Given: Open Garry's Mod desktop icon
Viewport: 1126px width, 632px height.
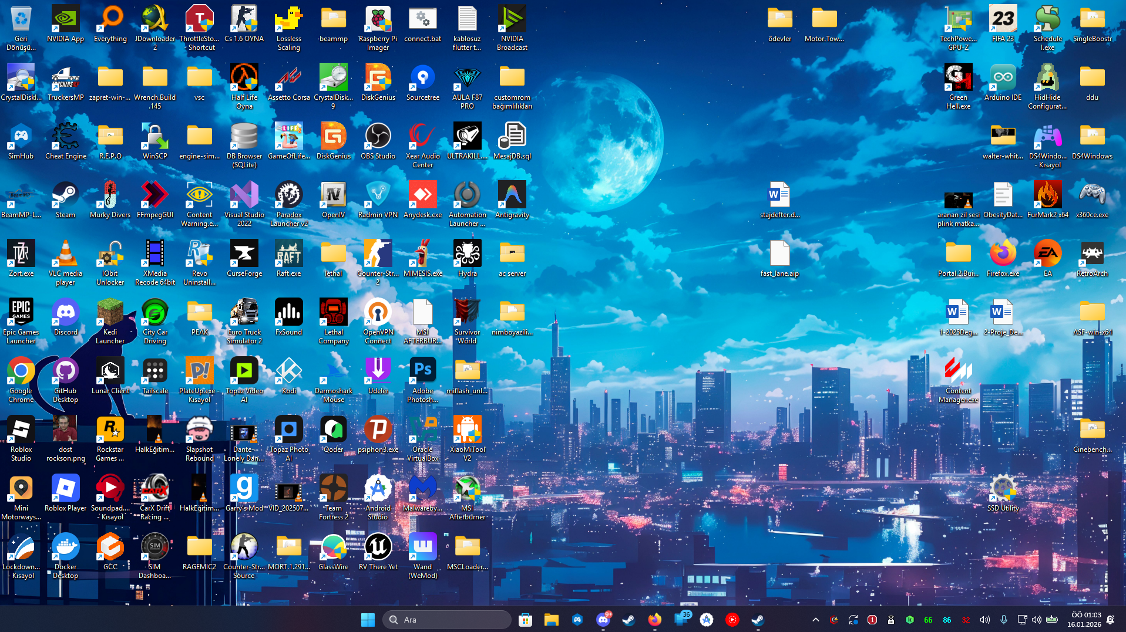Looking at the screenshot, I should [244, 494].
